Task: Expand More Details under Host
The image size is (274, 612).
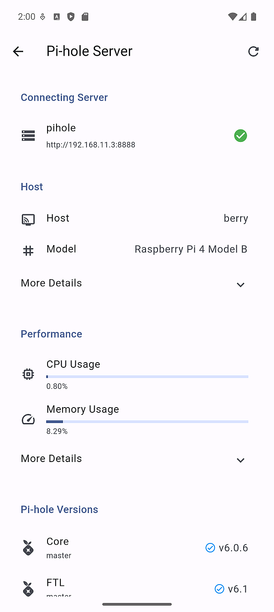Action: (x=241, y=285)
